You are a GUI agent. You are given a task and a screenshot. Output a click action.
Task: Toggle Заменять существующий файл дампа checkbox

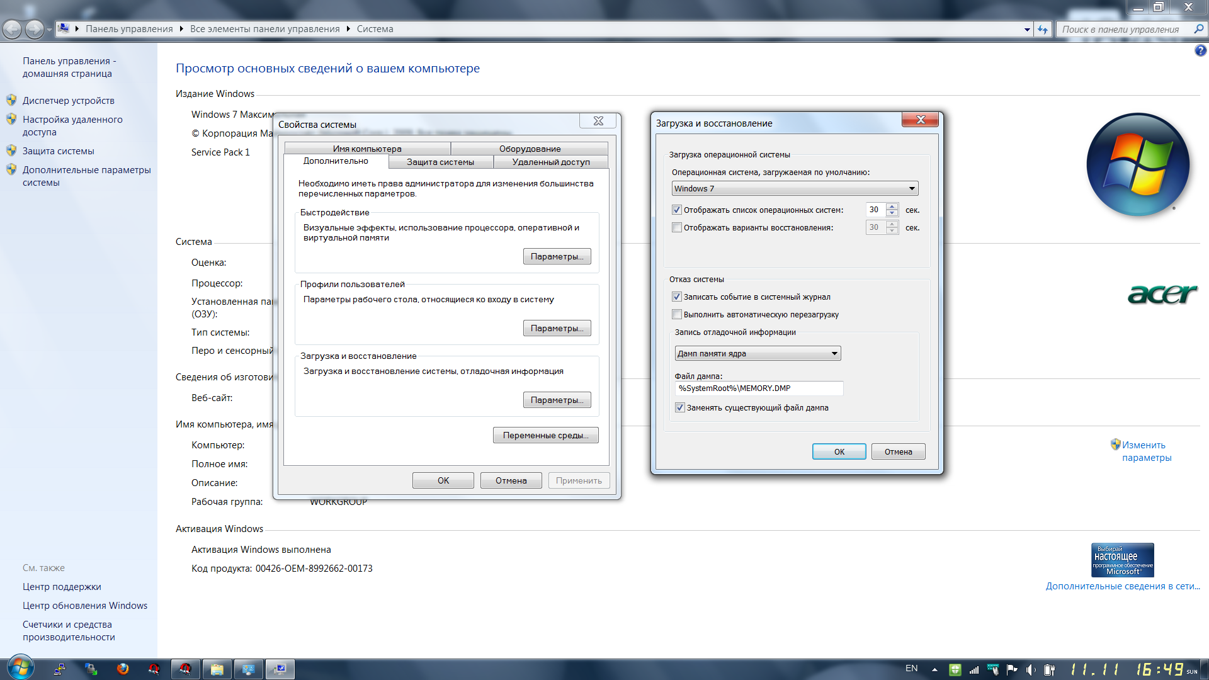click(680, 407)
